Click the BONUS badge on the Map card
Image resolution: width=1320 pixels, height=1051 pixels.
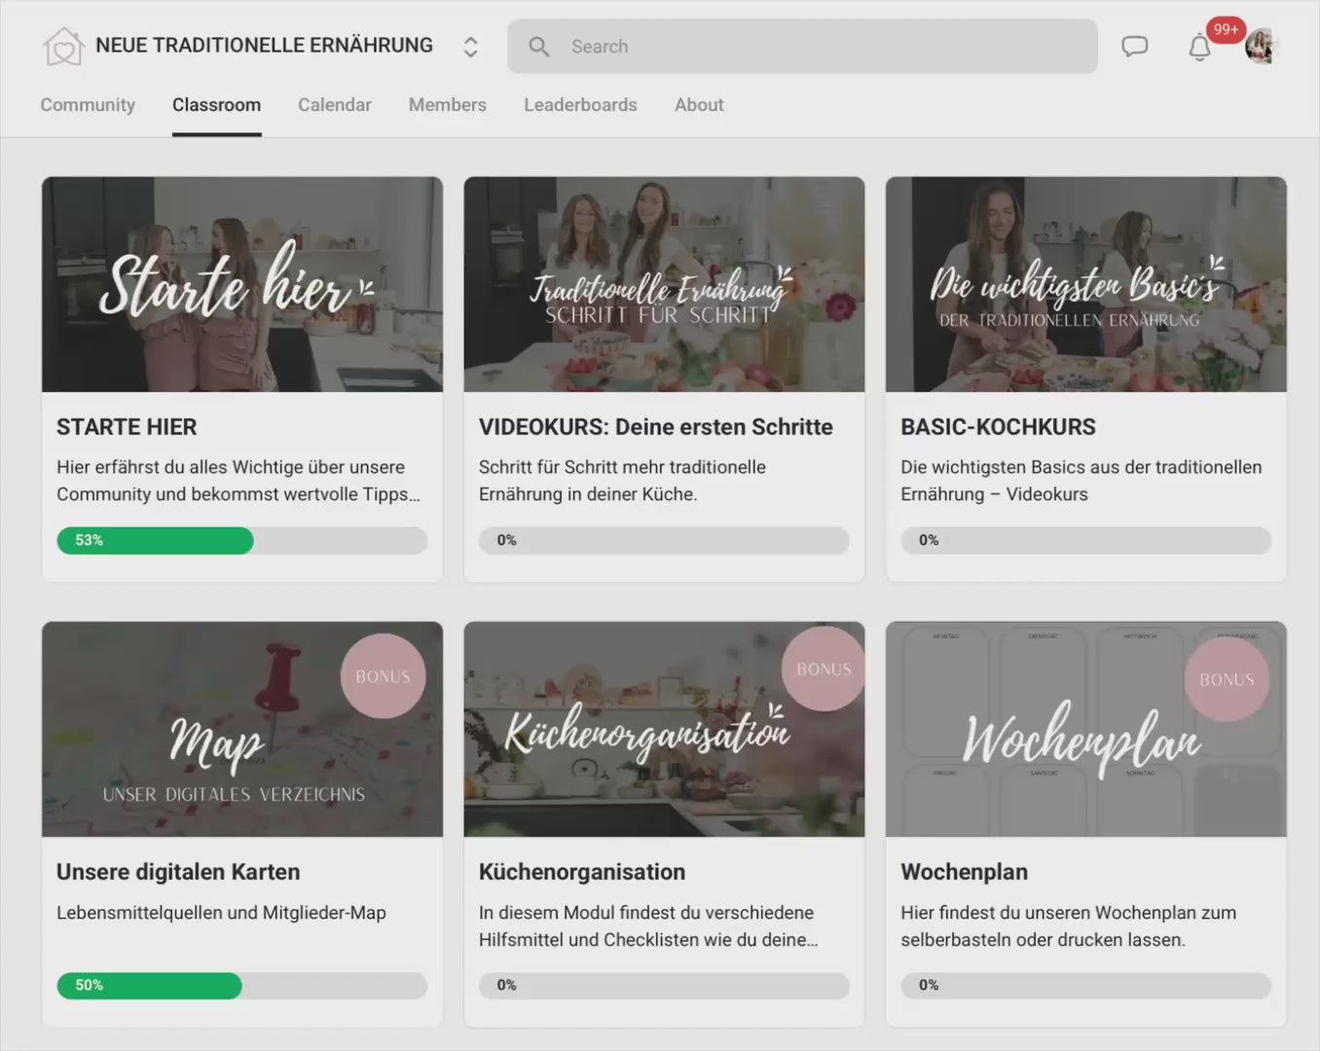tap(383, 675)
